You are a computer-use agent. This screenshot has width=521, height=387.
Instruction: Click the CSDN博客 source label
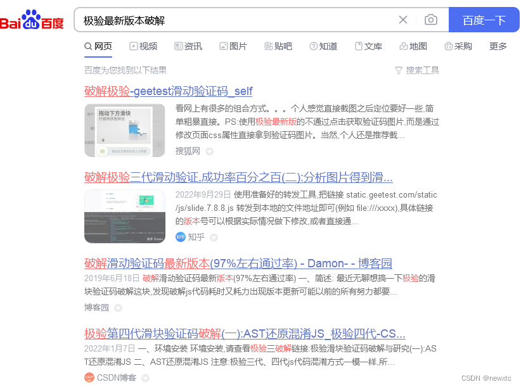pyautogui.click(x=117, y=377)
